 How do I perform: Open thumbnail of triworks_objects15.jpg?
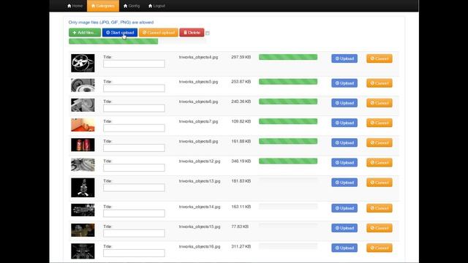pos(83,230)
